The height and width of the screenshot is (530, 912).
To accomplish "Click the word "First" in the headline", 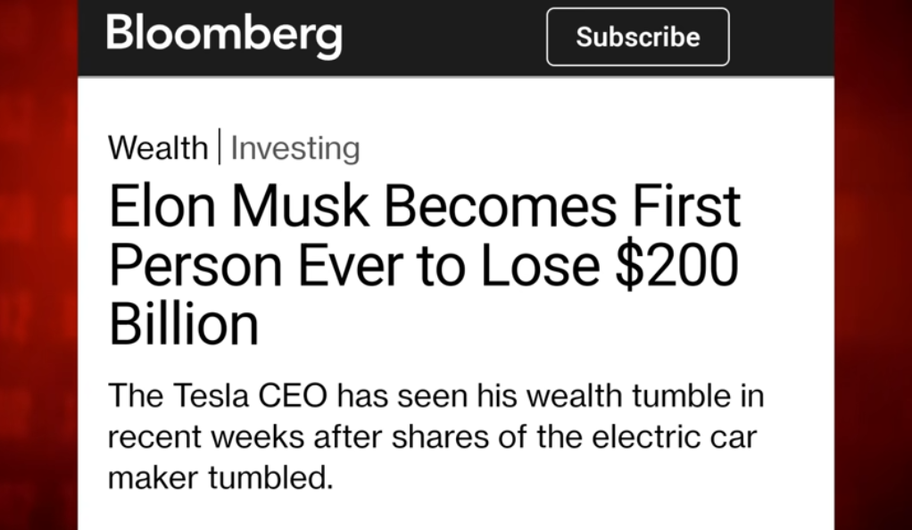I will click(x=686, y=206).
